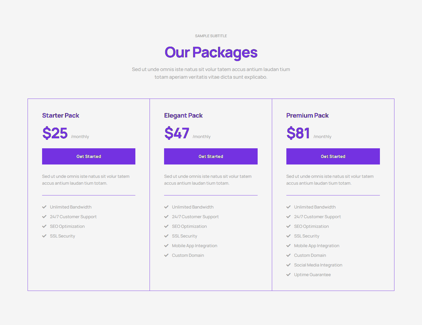Click Premium Pack SEO Optimization checkmark

(x=288, y=226)
